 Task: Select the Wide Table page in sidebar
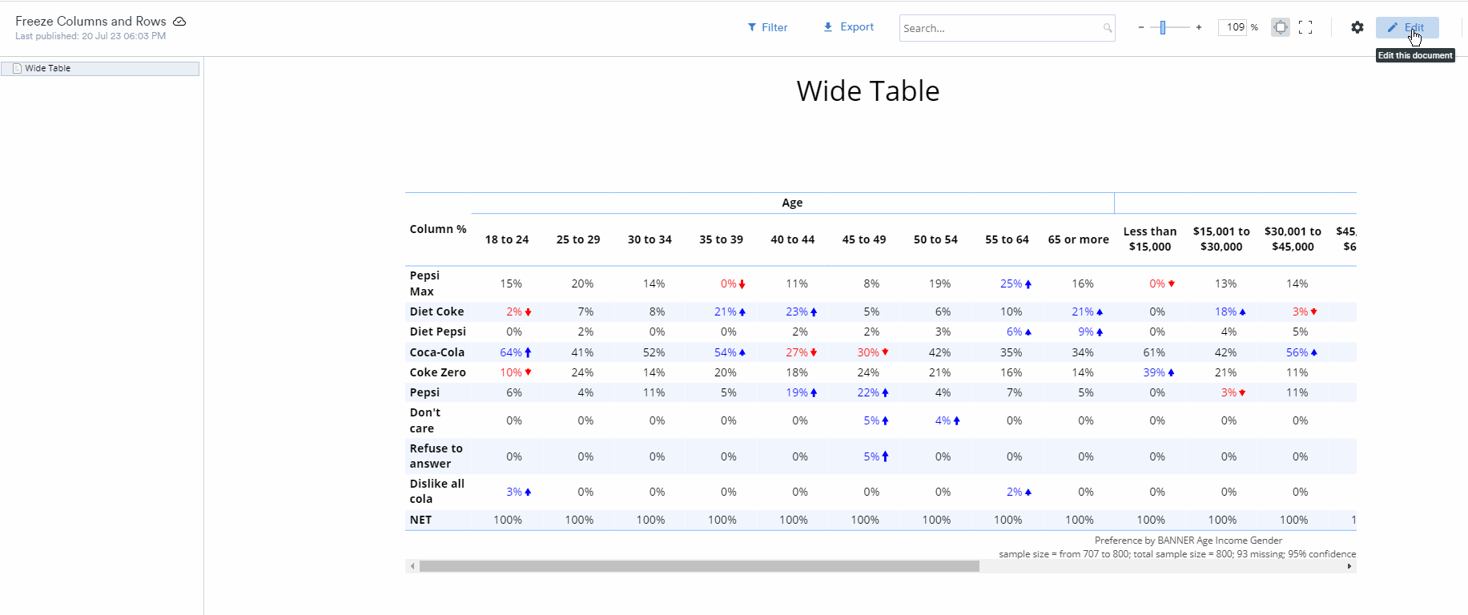click(100, 69)
